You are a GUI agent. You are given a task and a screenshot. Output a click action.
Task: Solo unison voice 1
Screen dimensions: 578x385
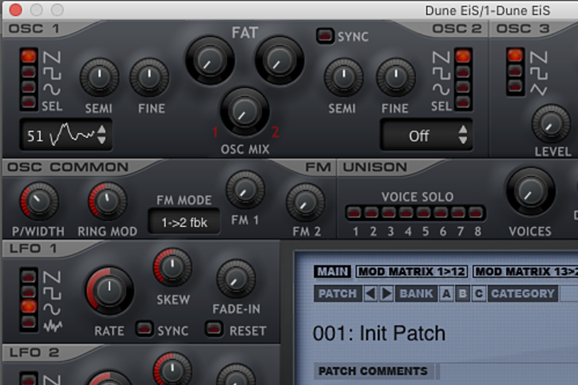pos(354,213)
